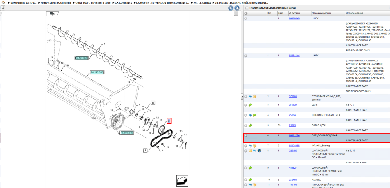Open part number link 25865
The image size is (390, 188).
click(x=292, y=125)
